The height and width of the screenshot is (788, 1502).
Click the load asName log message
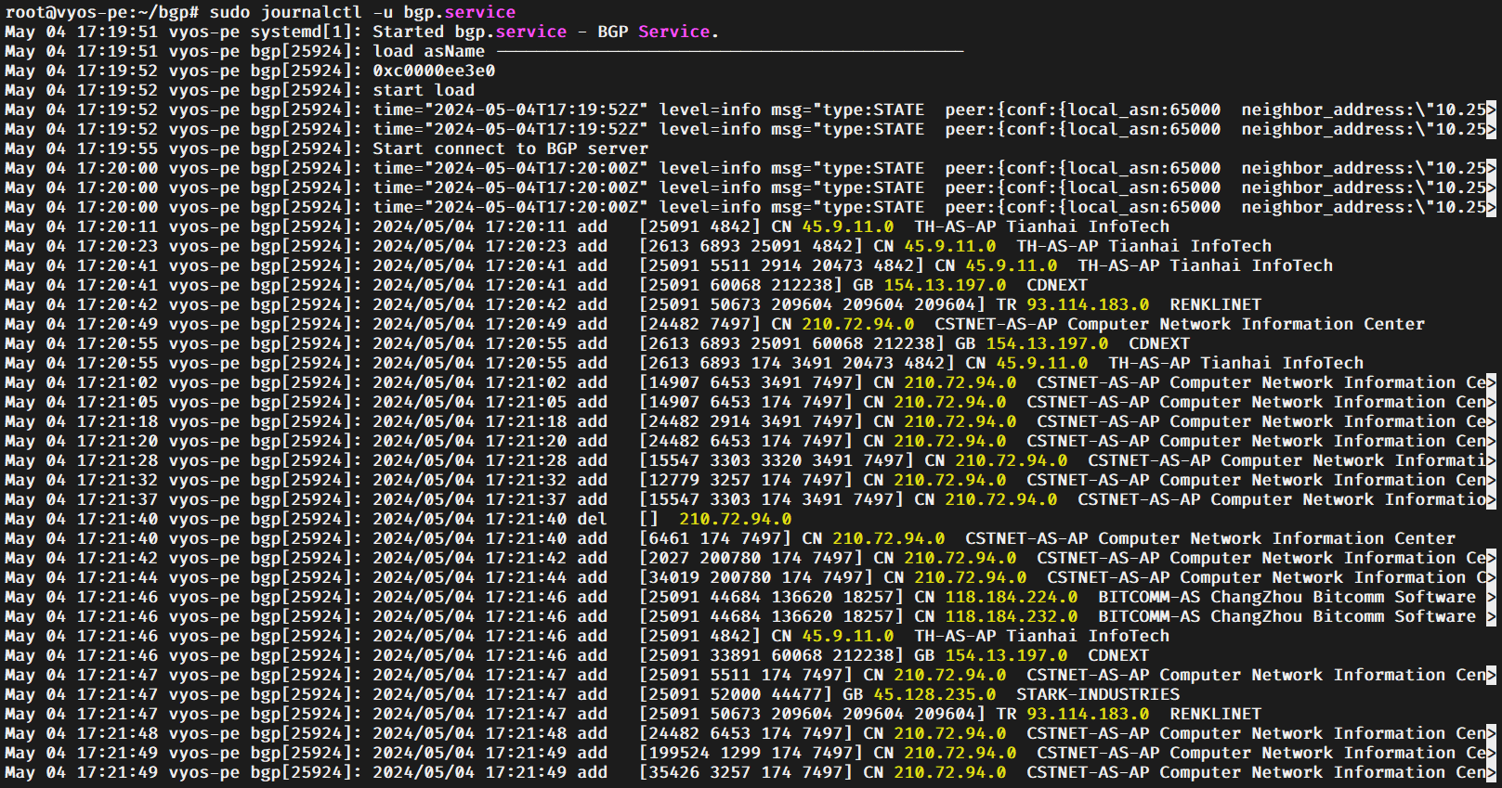pyautogui.click(x=429, y=51)
